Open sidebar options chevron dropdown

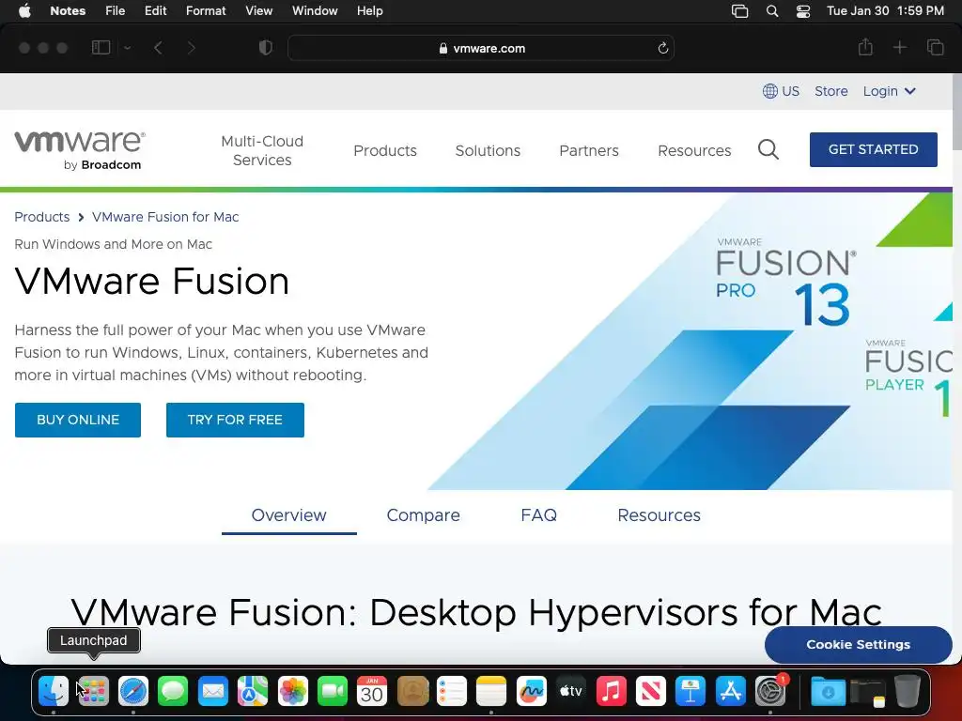pyautogui.click(x=127, y=48)
